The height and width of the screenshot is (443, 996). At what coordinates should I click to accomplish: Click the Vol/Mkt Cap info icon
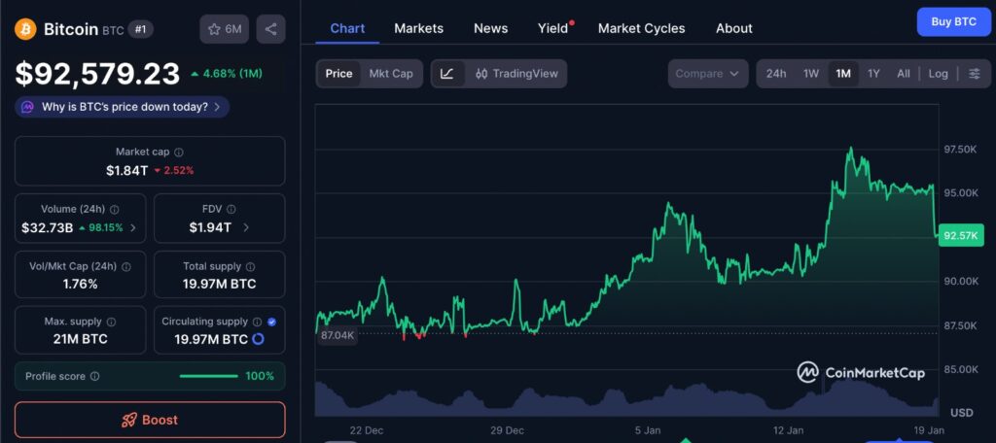tap(126, 267)
